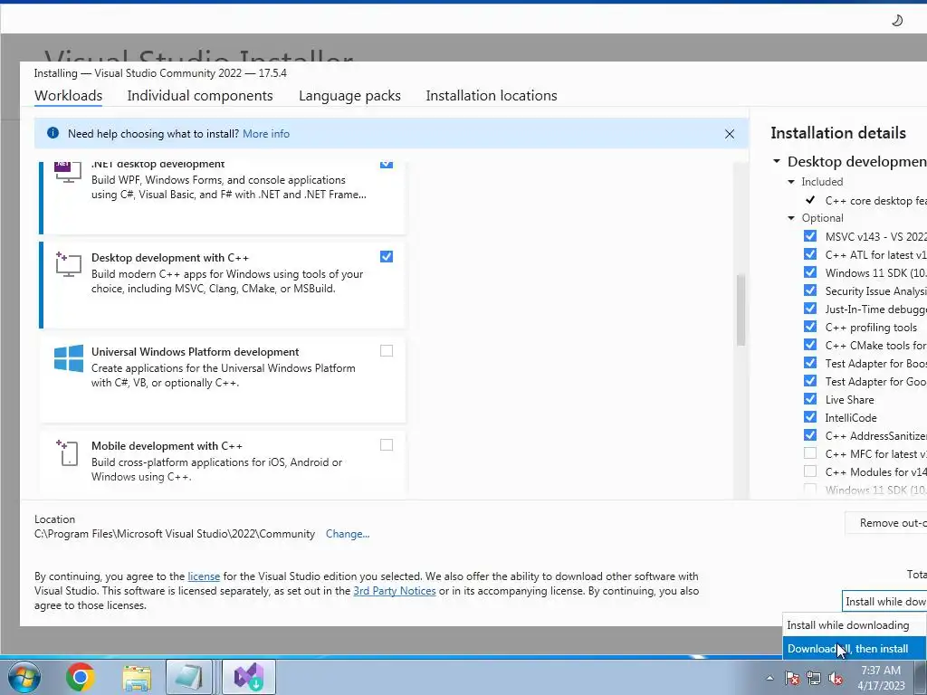
Task: Click the muted volume tray icon
Action: point(836,678)
